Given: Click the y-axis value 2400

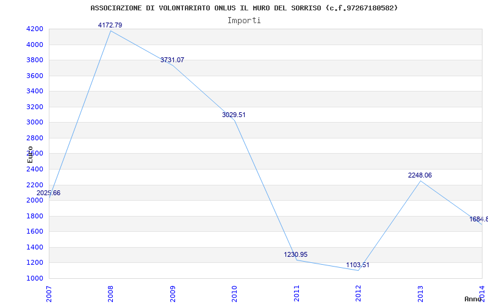Looking at the screenshot, I should (x=35, y=170).
